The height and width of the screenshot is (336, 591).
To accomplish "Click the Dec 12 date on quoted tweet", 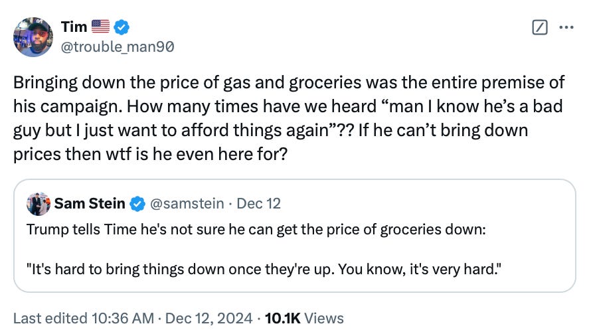I will (x=258, y=204).
